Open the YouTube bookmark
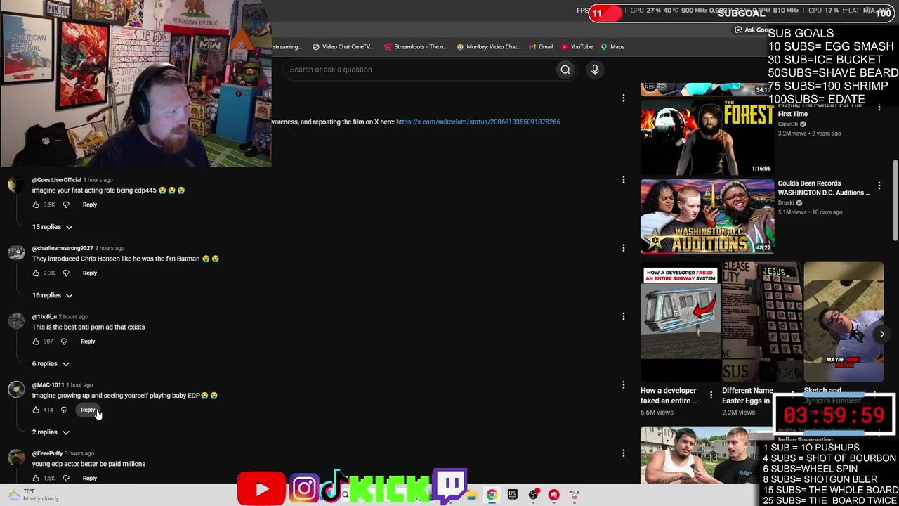This screenshot has width=899, height=506. (x=577, y=47)
